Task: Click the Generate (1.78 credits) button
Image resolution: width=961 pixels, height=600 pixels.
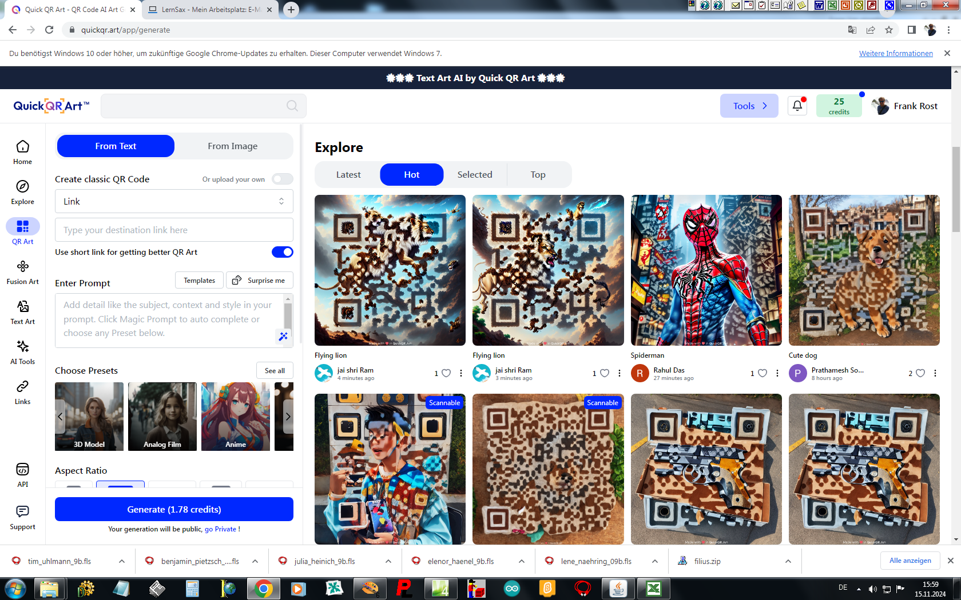Action: point(174,509)
